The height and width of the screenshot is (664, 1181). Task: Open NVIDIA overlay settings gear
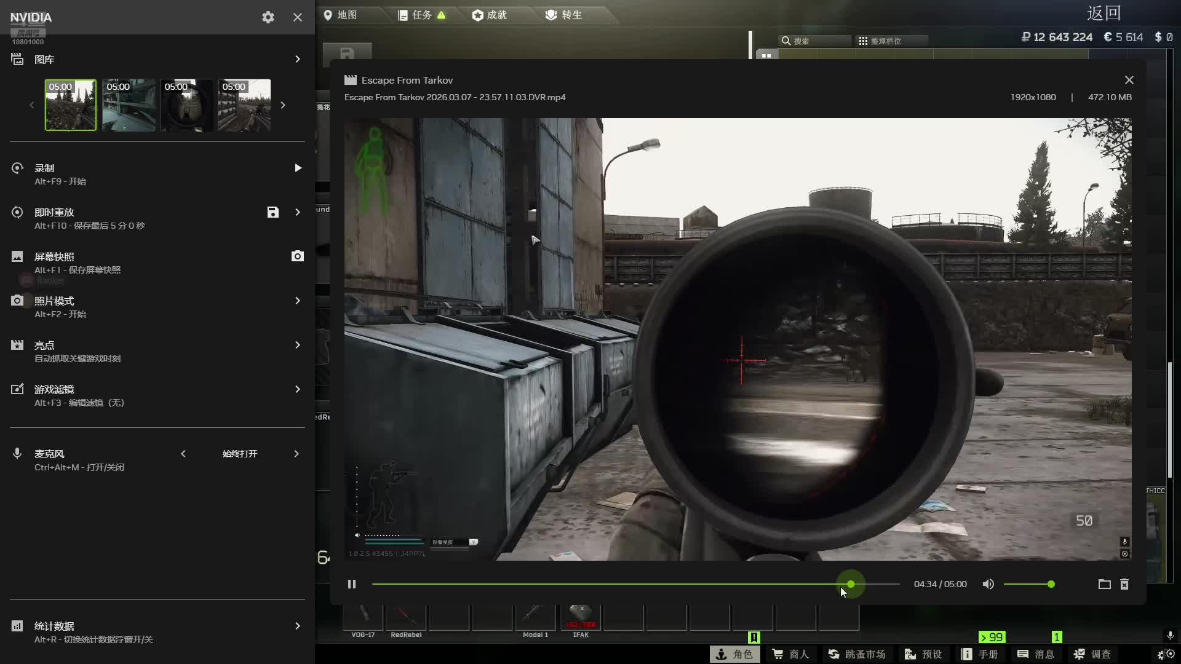[268, 17]
